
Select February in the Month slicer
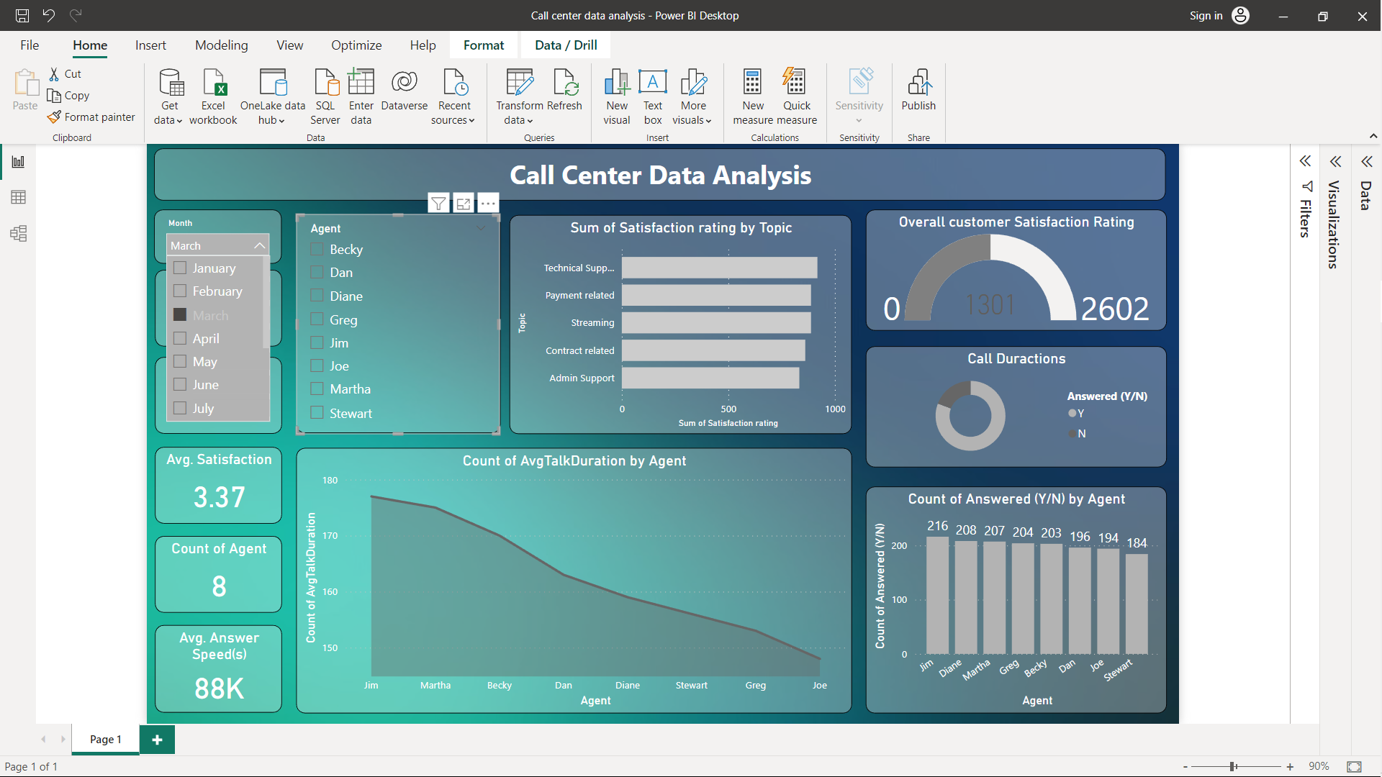pyautogui.click(x=180, y=291)
